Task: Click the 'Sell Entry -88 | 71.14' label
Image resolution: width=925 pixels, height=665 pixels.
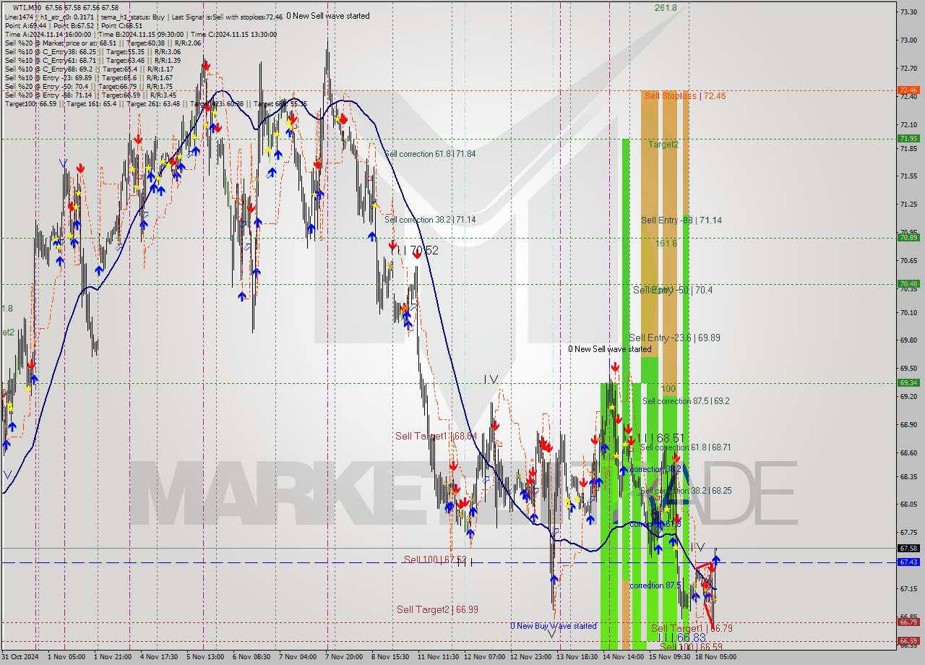Action: pyautogui.click(x=681, y=220)
